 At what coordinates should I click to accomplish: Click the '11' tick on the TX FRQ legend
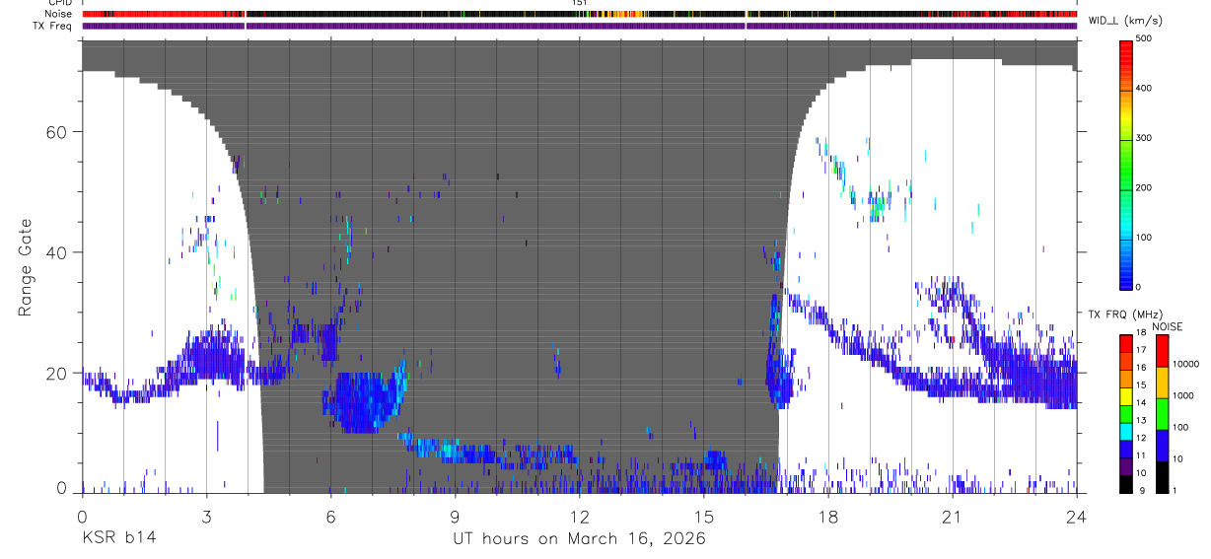(x=1142, y=455)
